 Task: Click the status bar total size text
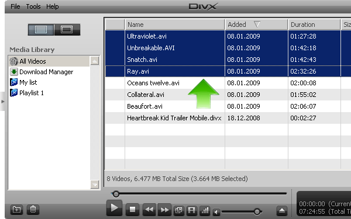[177, 179]
